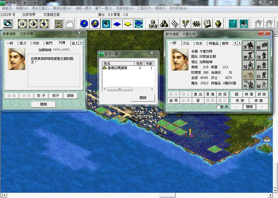Click horizontal scrollbar thumb in children list
The width and height of the screenshot is (278, 198).
pyautogui.click(x=120, y=89)
